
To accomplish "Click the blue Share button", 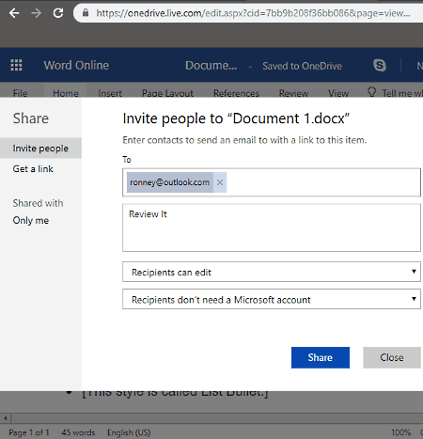I will pyautogui.click(x=321, y=357).
